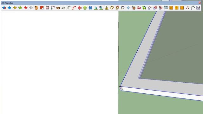Click the orange four-pane grid icon
Screen dimensions: 203x114
point(177,8)
